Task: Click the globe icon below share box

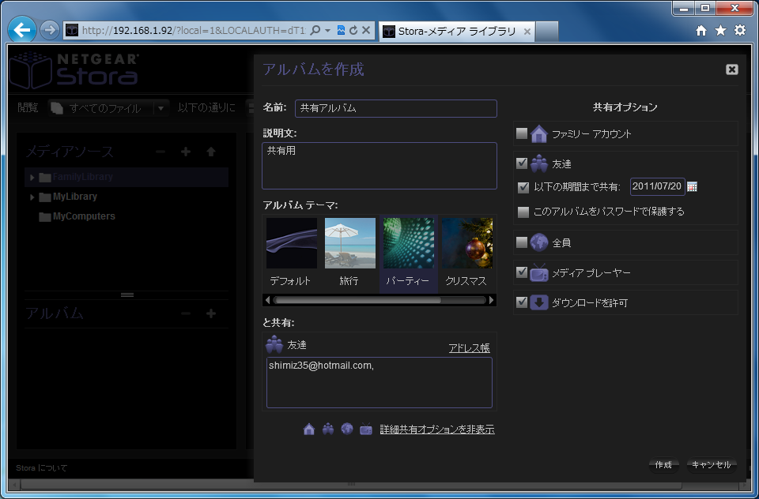Action: coord(346,430)
